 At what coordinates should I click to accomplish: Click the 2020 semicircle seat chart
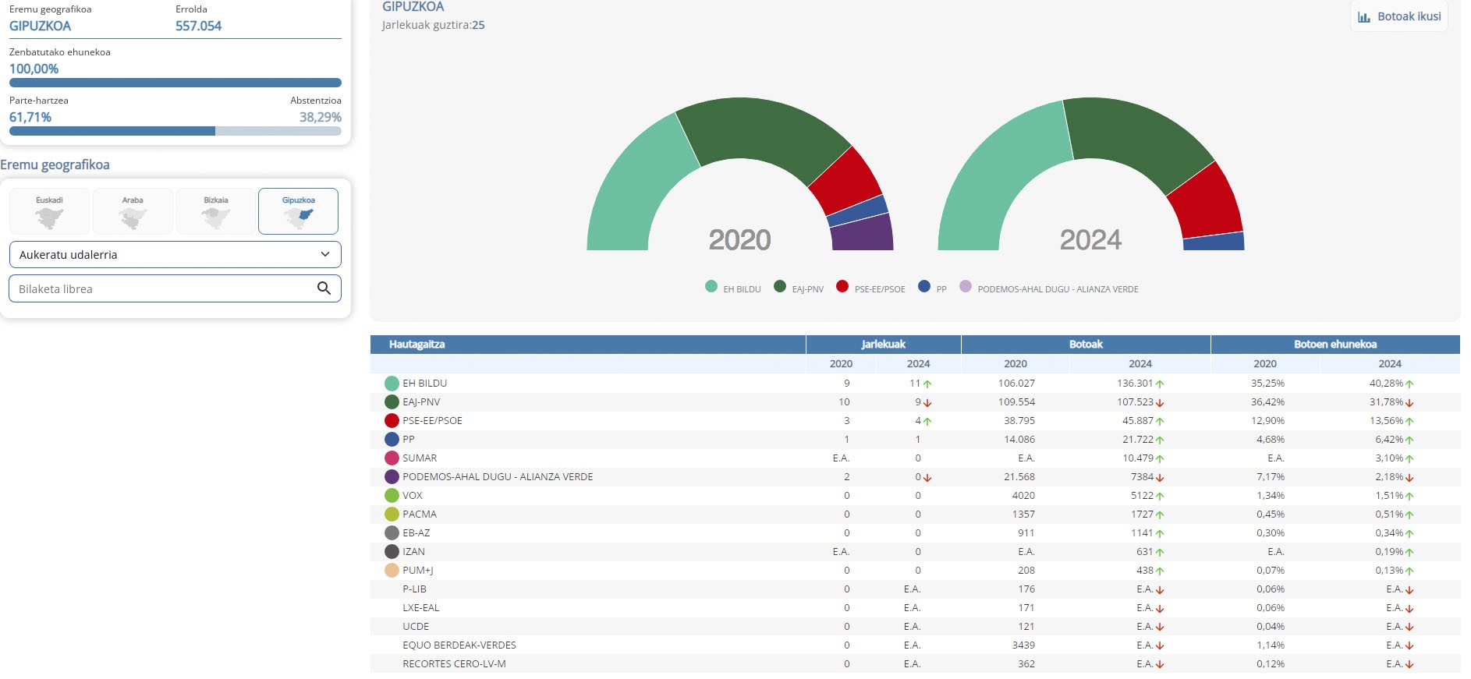[x=740, y=174]
